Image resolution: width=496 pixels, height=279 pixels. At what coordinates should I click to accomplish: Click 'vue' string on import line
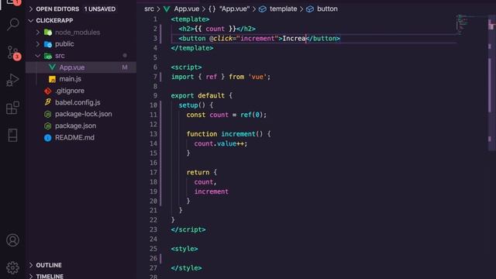(257, 77)
